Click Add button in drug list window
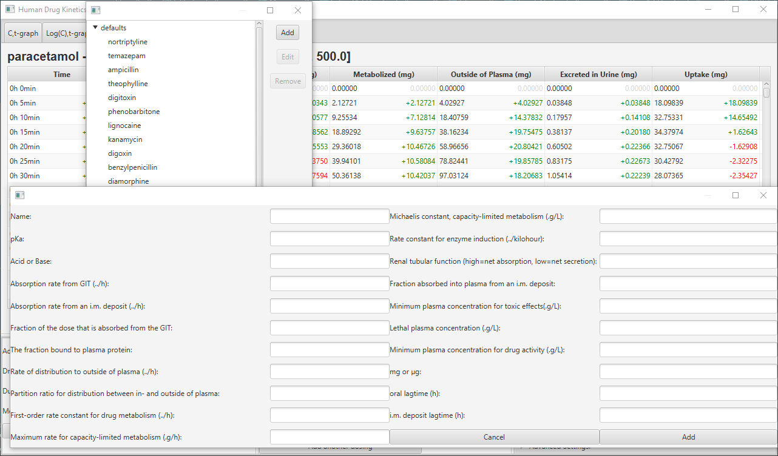The image size is (778, 456). coord(287,33)
